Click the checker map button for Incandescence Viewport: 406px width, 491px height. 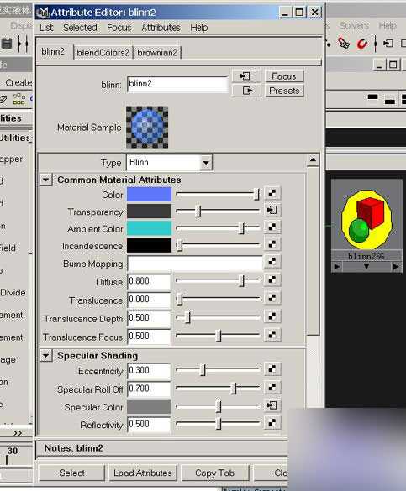point(272,244)
